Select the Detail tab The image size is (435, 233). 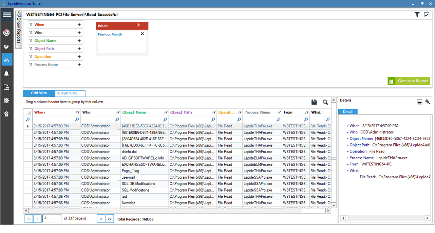(x=347, y=112)
